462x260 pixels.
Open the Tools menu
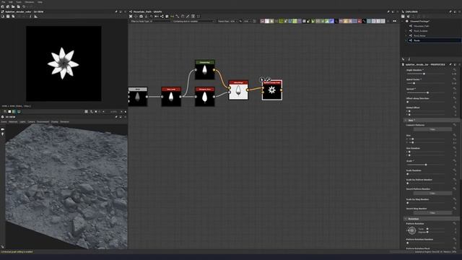click(19, 2)
